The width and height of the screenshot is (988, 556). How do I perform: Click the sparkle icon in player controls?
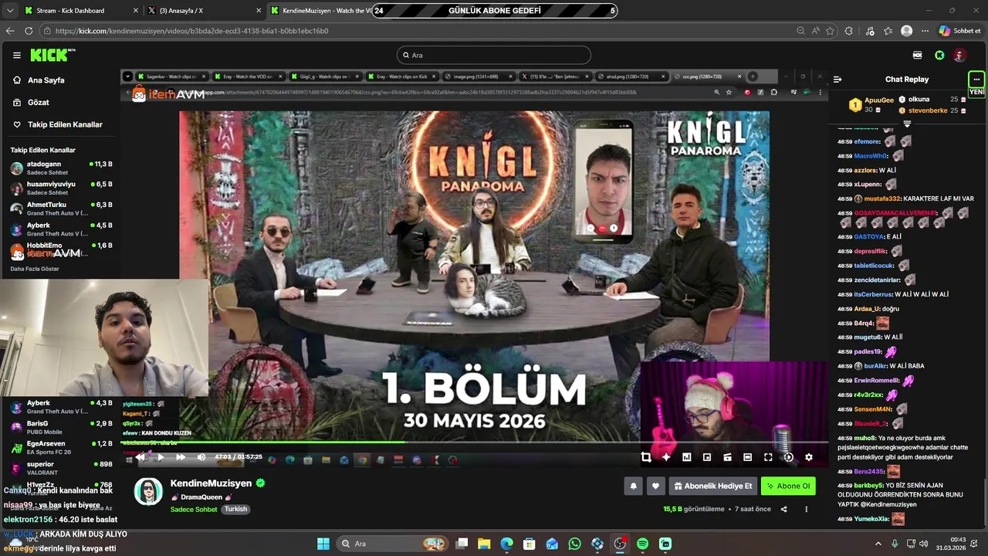(666, 457)
